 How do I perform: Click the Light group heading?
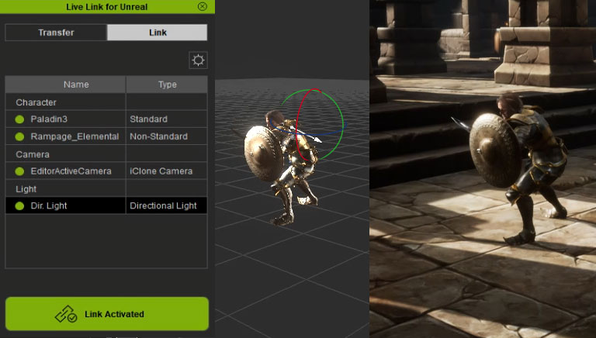(x=26, y=188)
